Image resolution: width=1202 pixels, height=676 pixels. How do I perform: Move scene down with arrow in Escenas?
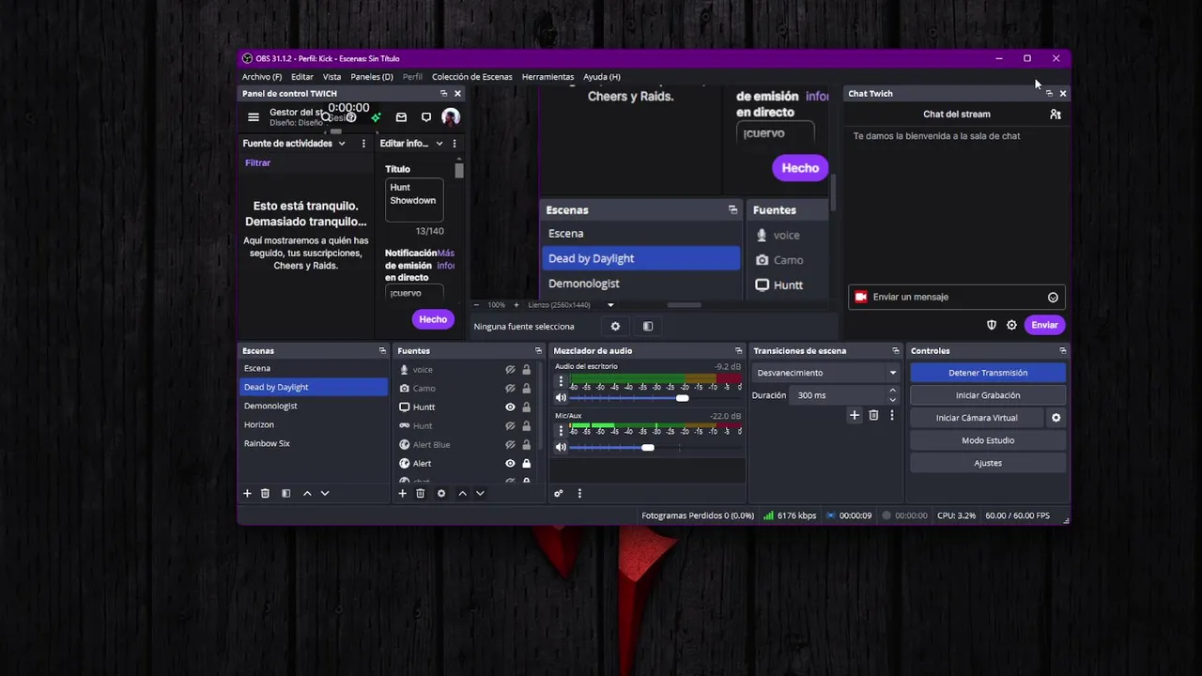(325, 493)
